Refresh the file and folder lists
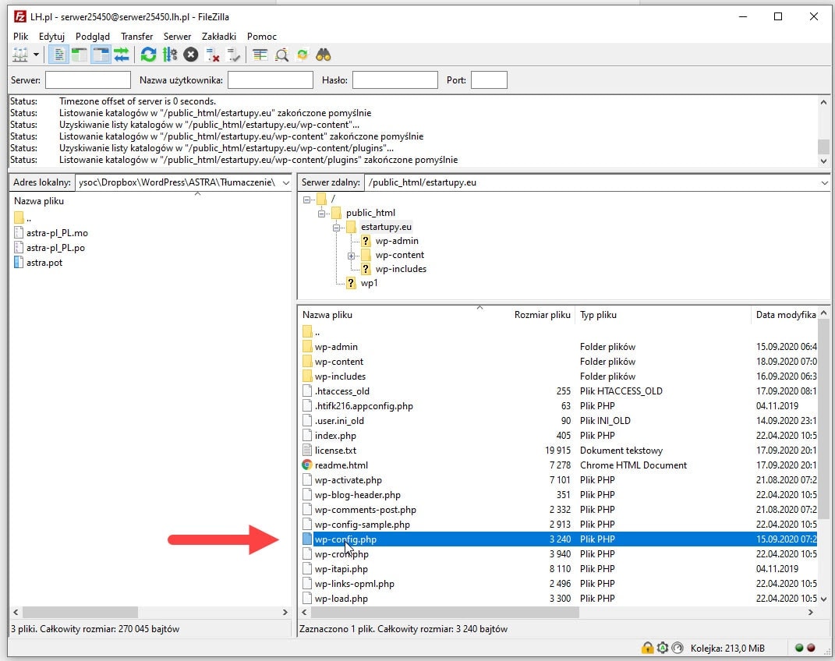Screen dimensions: 835x661 [149, 55]
